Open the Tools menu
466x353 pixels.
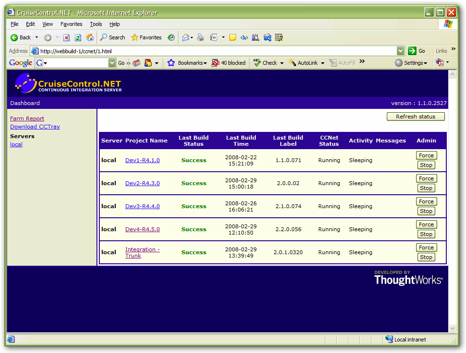pyautogui.click(x=96, y=24)
